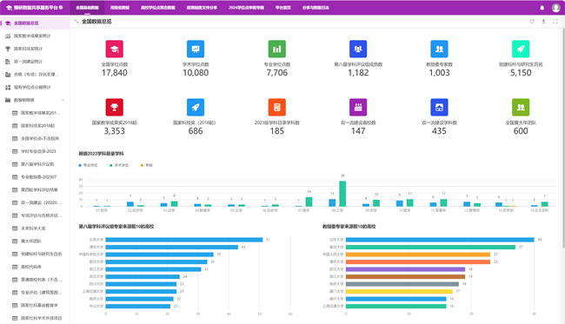Screen dimensions: 565x324
Task: Click the 17,840 value
Action: [114, 73]
